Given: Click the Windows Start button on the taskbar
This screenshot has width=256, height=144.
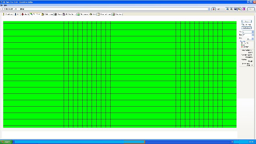Looking at the screenshot, I should coord(6,142).
